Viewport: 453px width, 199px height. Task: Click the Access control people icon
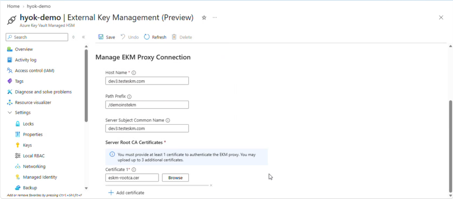pos(10,71)
